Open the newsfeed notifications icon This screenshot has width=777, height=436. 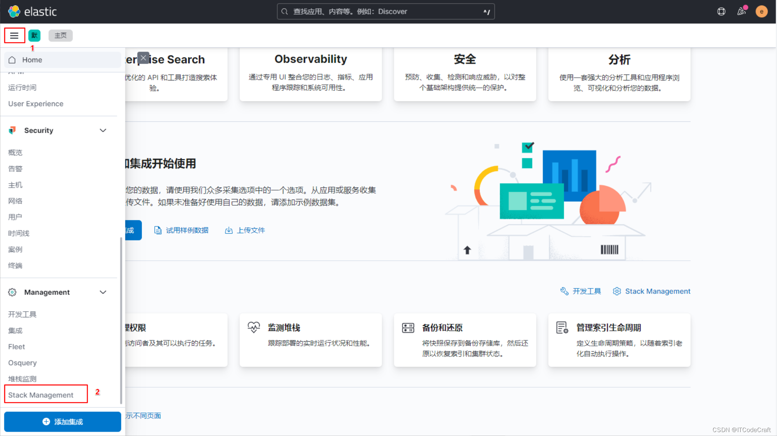coord(741,11)
